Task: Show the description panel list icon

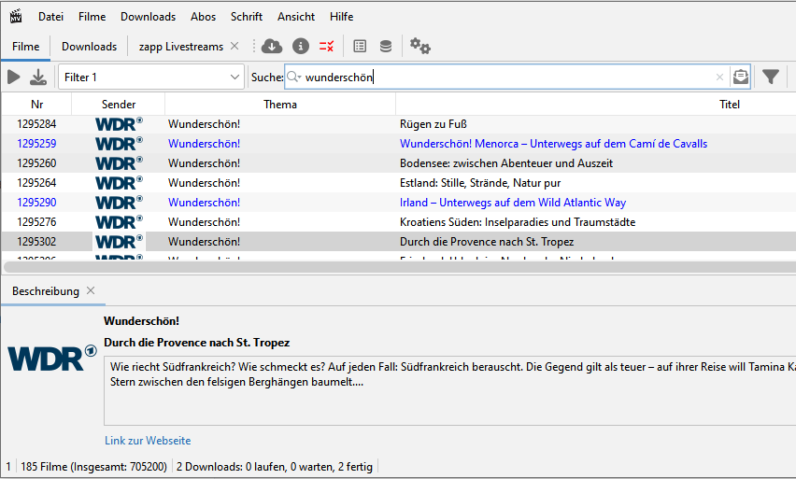Action: coord(360,46)
